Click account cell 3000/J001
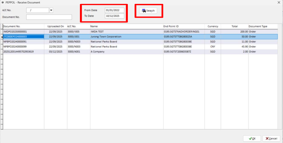The width and height of the screenshot is (283, 143). click(79, 37)
